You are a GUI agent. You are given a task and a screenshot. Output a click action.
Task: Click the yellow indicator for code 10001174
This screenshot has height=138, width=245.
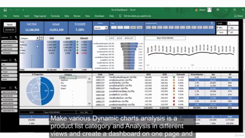point(174,80)
